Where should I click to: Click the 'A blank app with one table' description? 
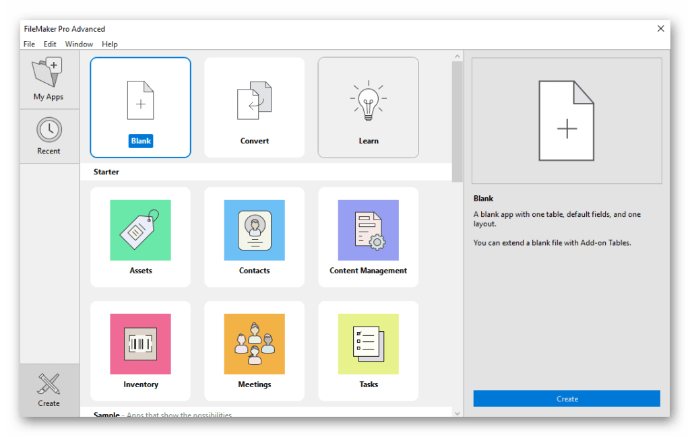pyautogui.click(x=557, y=219)
